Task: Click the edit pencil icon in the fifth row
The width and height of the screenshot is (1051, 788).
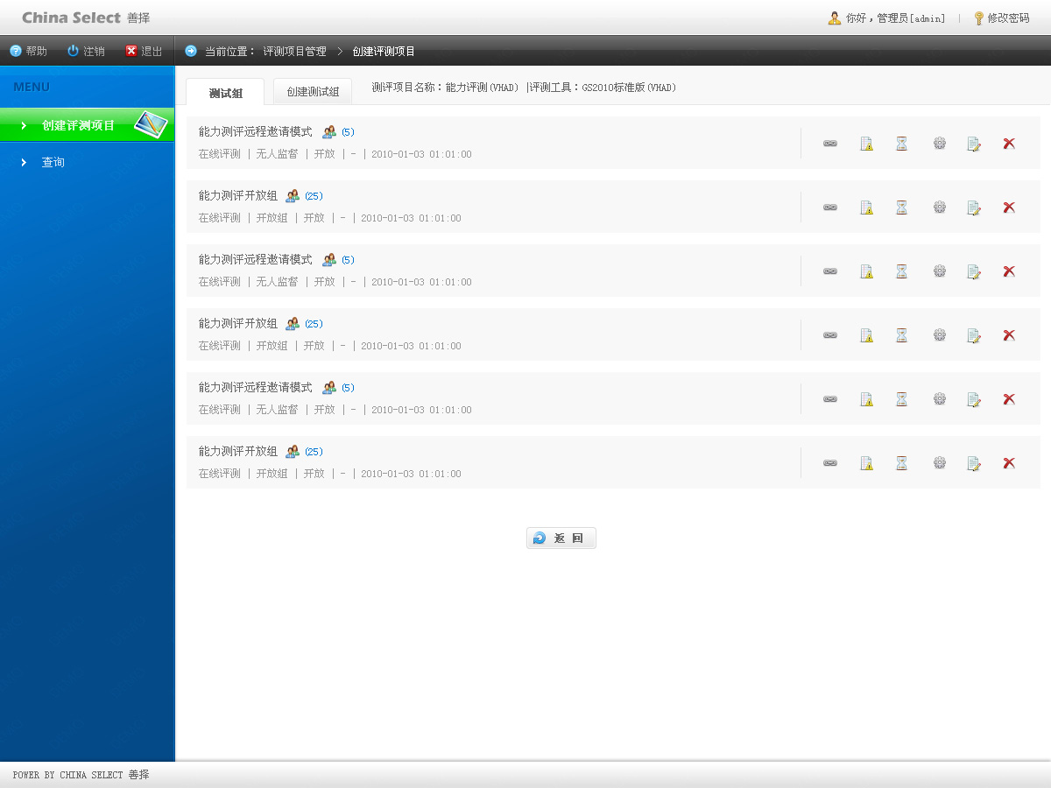Action: (x=974, y=399)
